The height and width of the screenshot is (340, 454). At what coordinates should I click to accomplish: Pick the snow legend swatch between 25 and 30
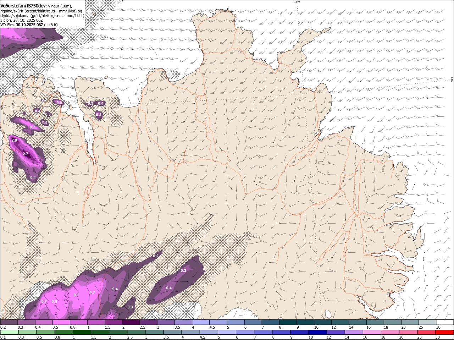coord(428,322)
